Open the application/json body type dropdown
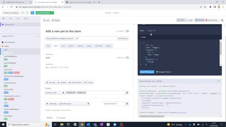 (74, 103)
